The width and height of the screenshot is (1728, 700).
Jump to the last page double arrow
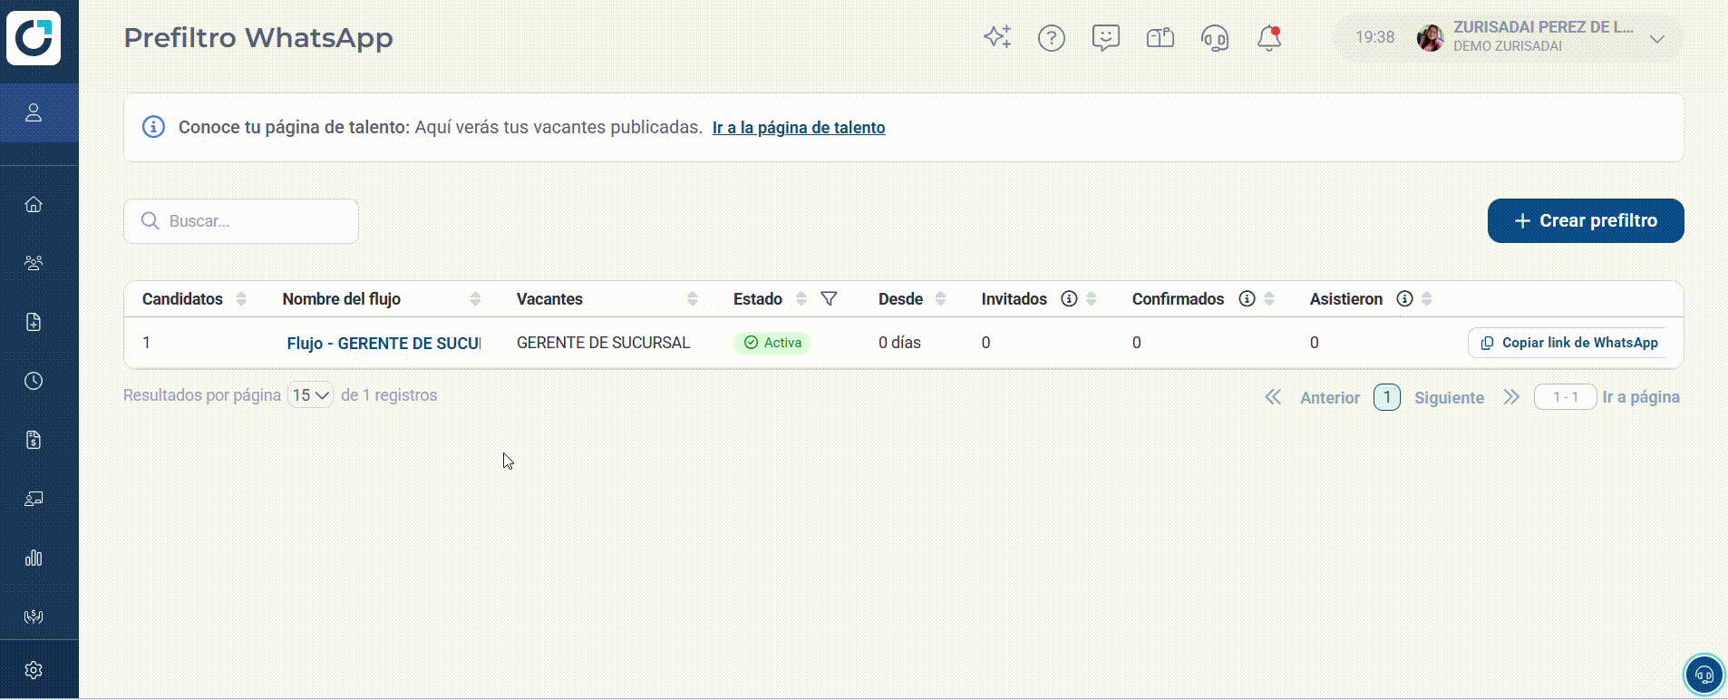pos(1510,397)
